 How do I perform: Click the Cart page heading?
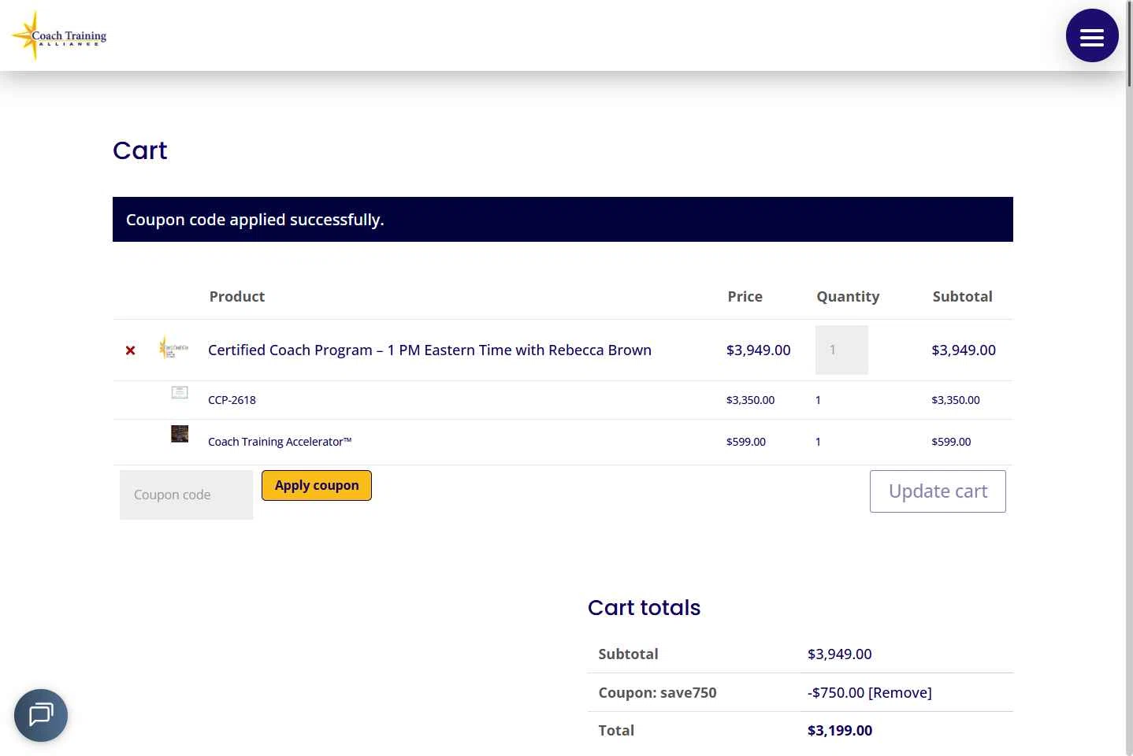point(140,150)
